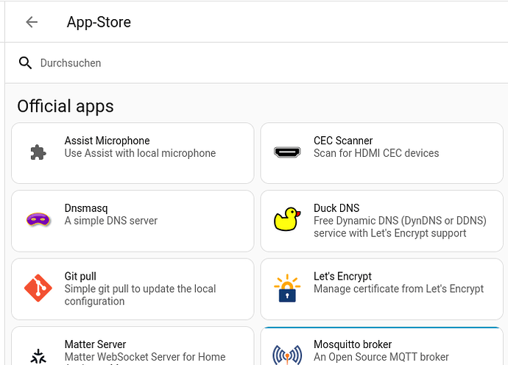Open the Duck DNS app title

(x=336, y=208)
